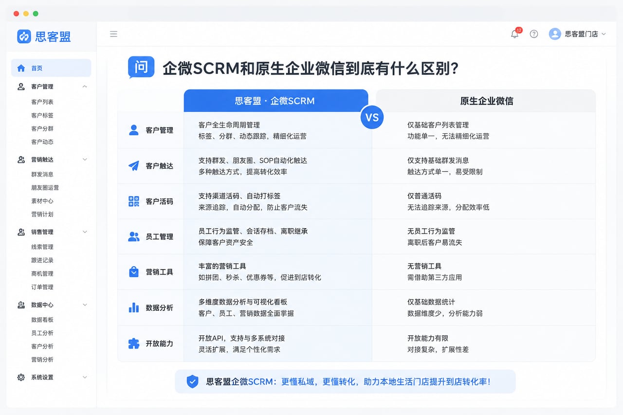This screenshot has height=415, width=623.
Task: Open 客户分析 in sidebar
Action: [x=42, y=346]
